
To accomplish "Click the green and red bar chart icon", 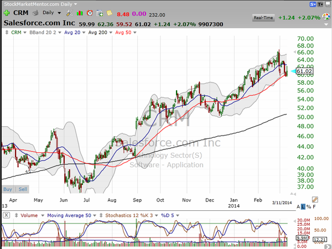I will coord(80,13).
